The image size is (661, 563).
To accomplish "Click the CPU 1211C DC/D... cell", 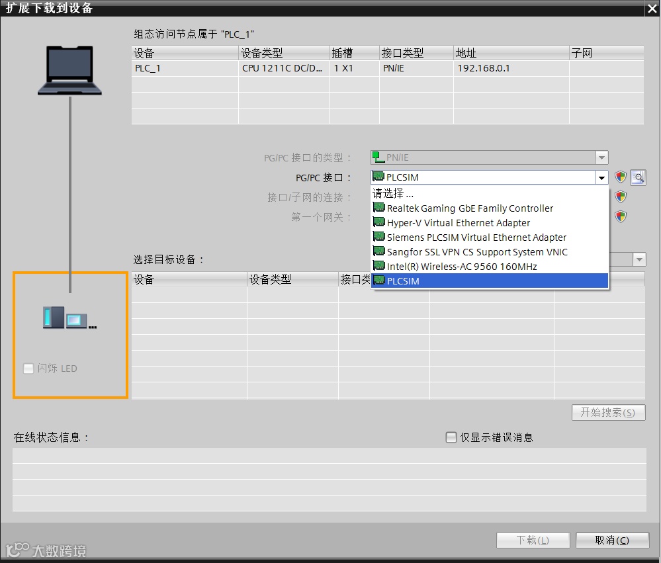I will coord(284,68).
